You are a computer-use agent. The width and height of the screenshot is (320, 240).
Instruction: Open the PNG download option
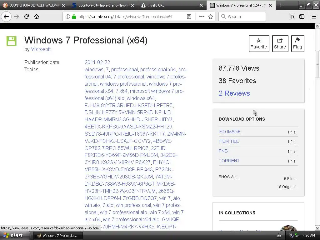pos(223,151)
